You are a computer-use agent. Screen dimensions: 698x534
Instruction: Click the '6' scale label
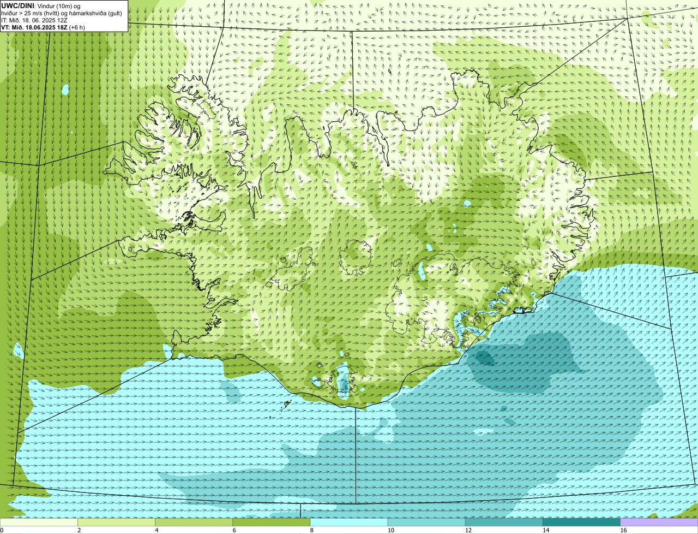tap(234, 530)
